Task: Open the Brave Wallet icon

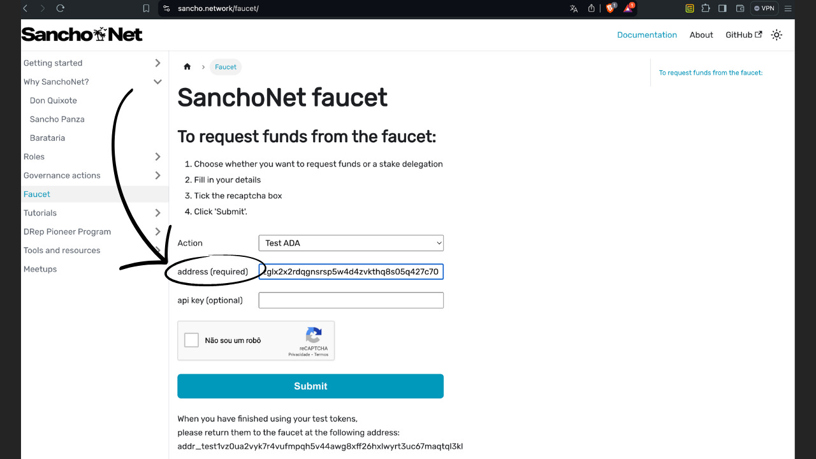Action: pyautogui.click(x=741, y=8)
